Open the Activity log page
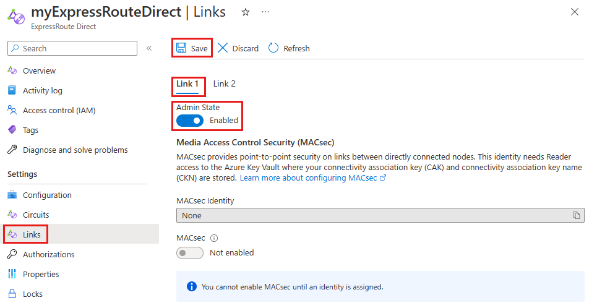This screenshot has width=597, height=308. [x=42, y=90]
